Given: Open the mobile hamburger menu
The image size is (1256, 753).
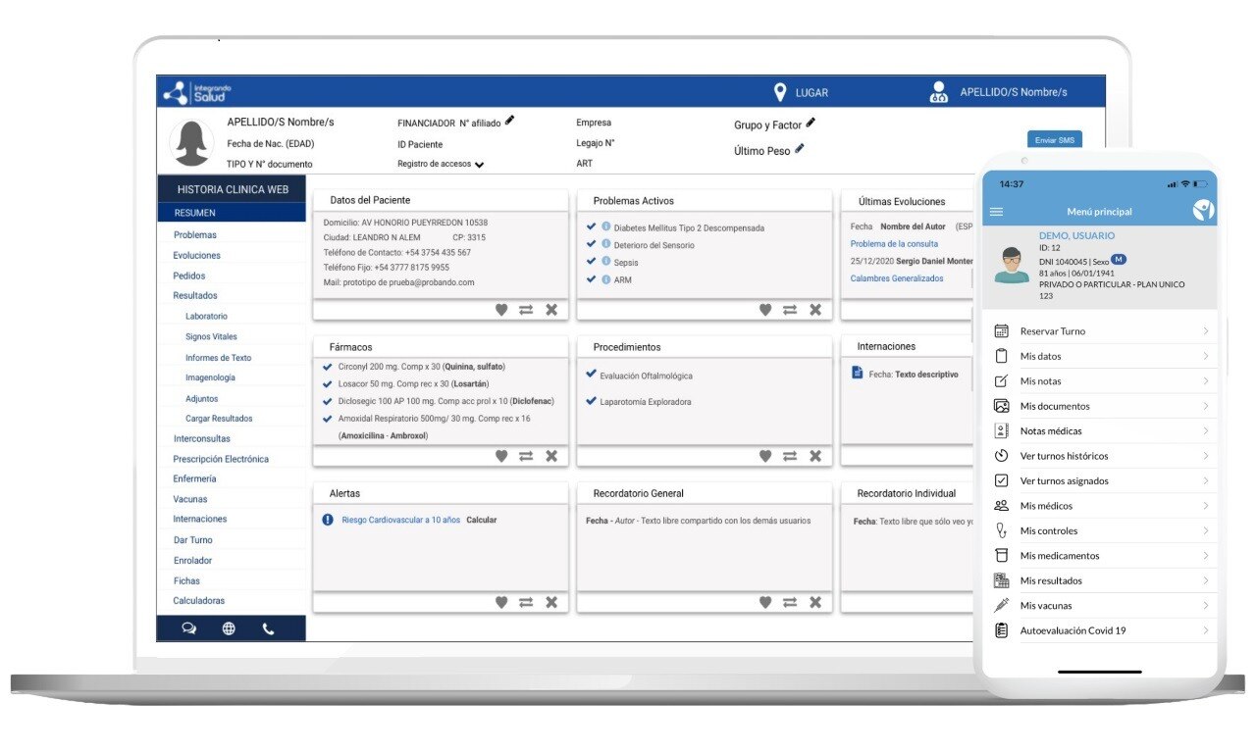Looking at the screenshot, I should point(997,212).
